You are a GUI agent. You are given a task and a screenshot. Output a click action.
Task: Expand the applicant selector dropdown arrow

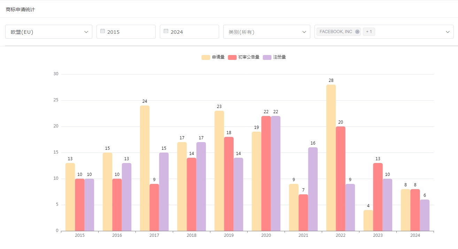(x=448, y=32)
